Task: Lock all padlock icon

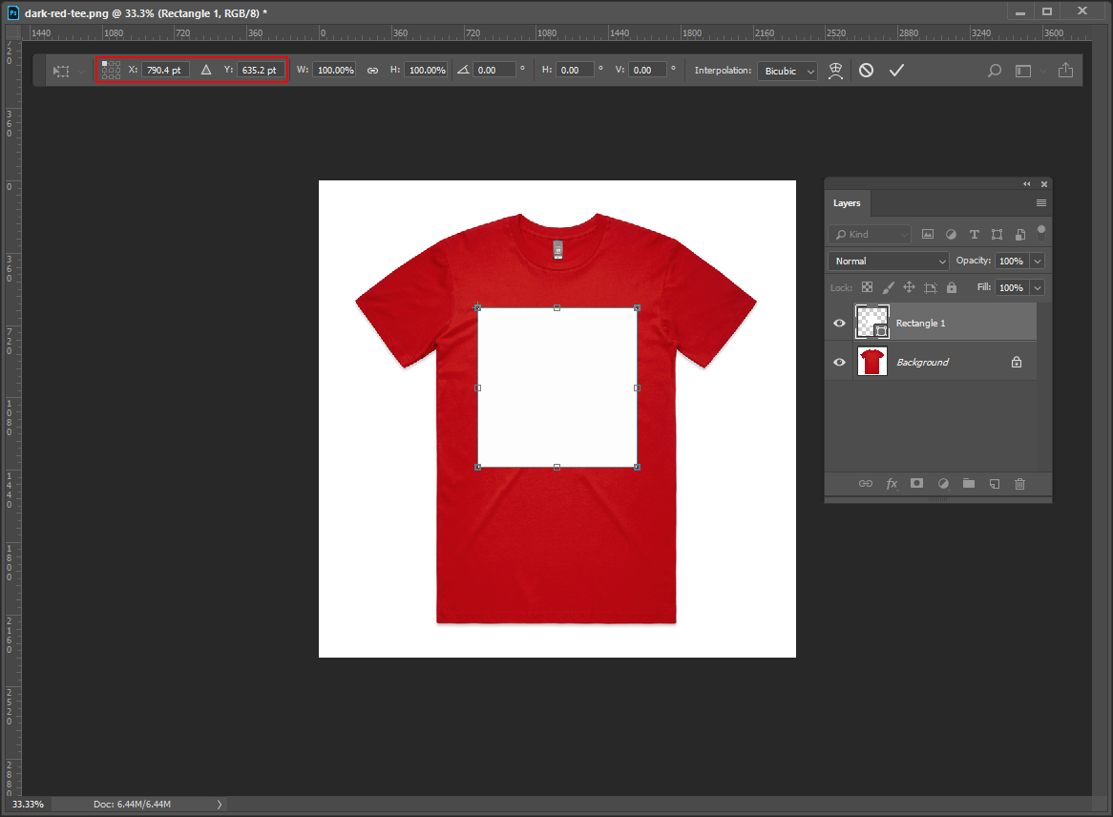Action: pyautogui.click(x=952, y=287)
